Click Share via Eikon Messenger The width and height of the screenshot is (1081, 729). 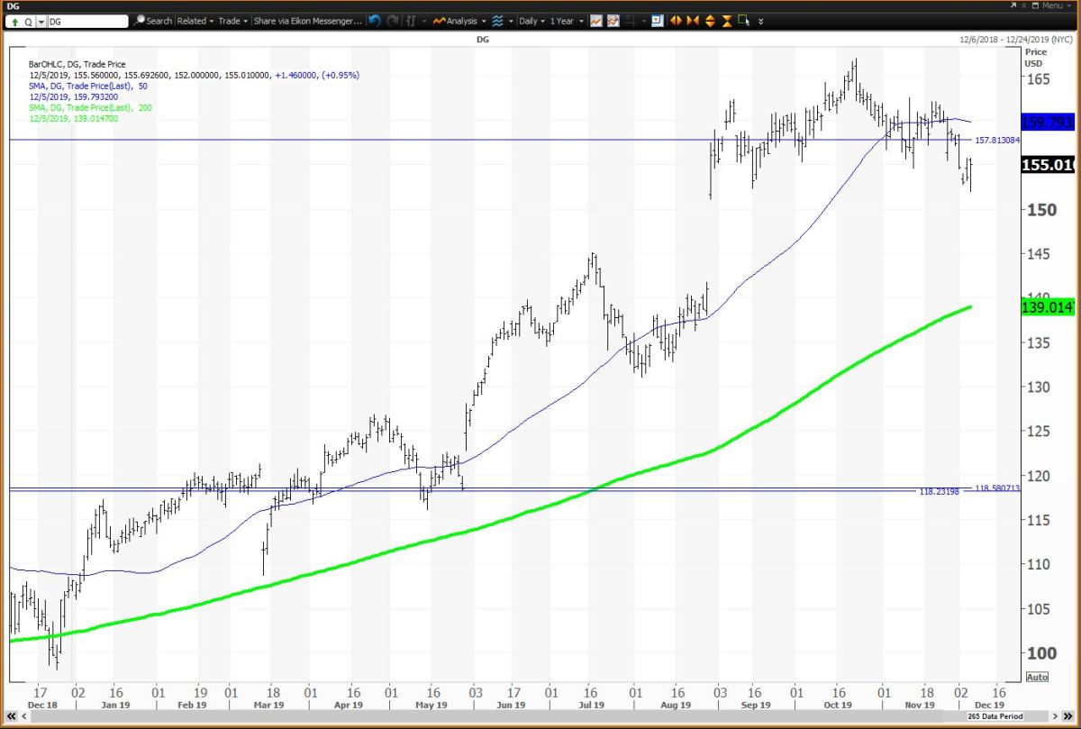point(307,21)
